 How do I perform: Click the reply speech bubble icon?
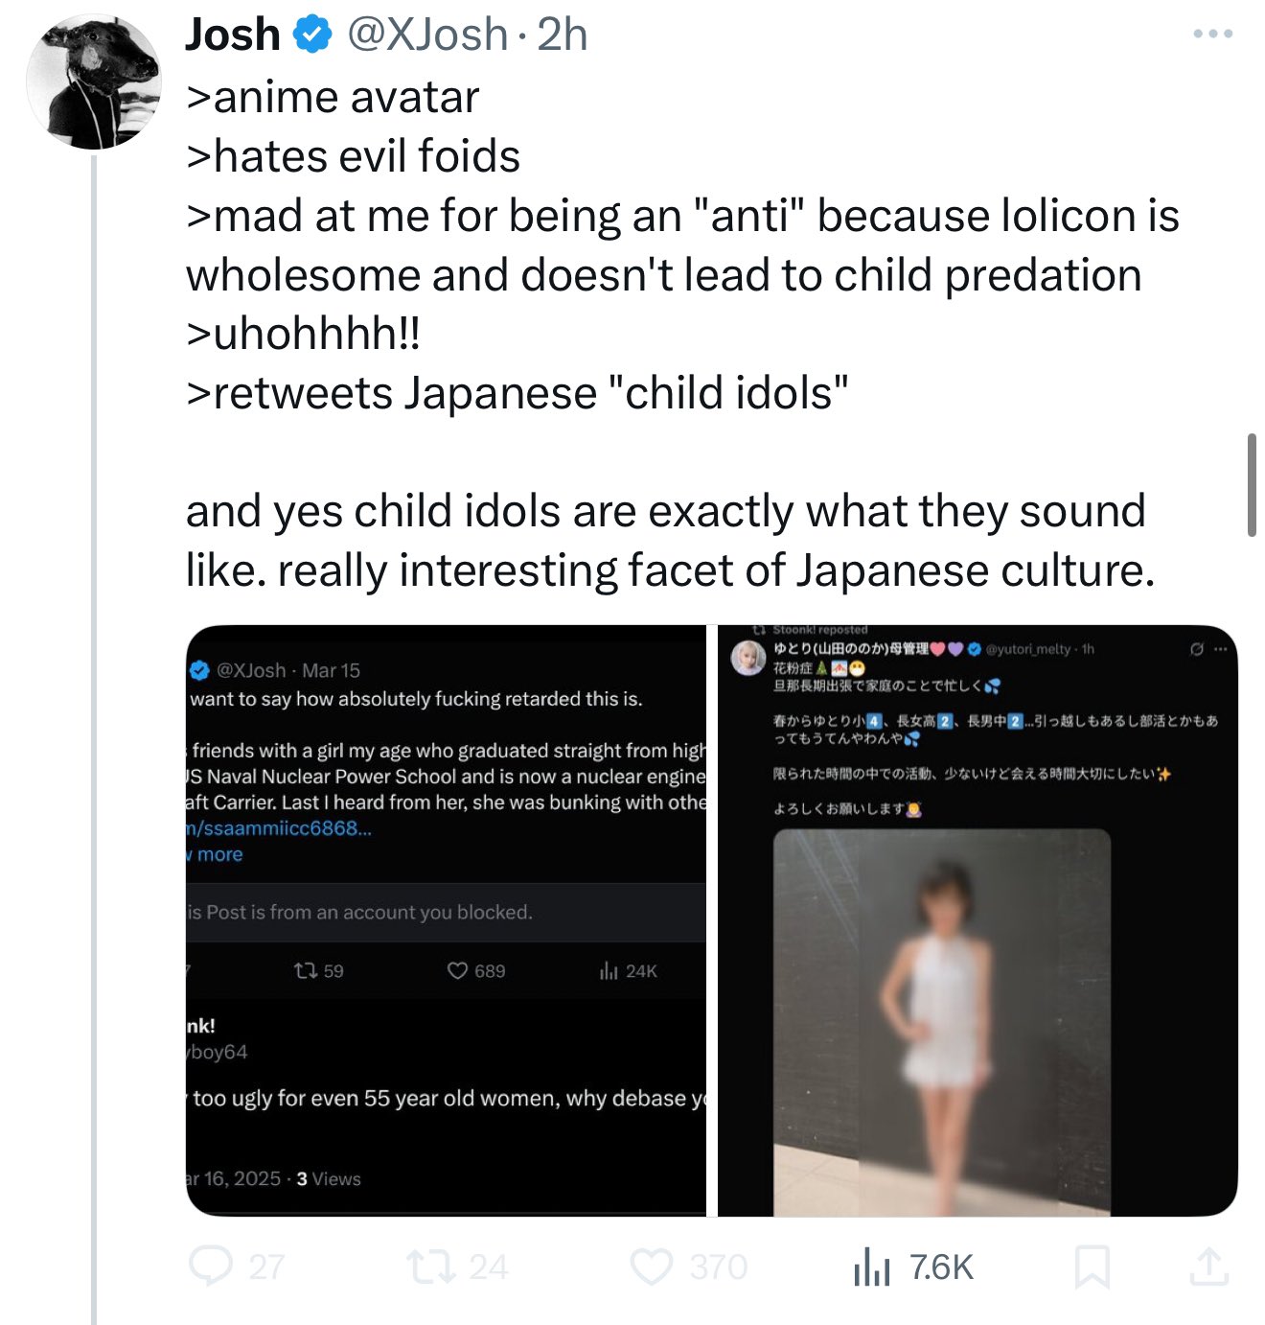[x=211, y=1267]
